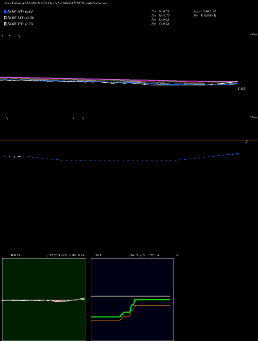Click the 1.65 price label on chart
Viewport: 258px width, 341px height.
click(241, 88)
